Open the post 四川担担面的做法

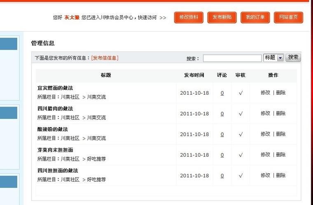58,171
